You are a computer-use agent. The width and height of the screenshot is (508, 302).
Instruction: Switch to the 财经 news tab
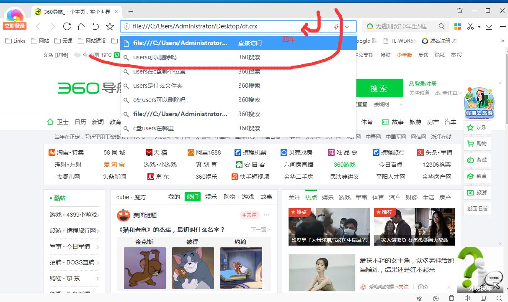(412, 197)
